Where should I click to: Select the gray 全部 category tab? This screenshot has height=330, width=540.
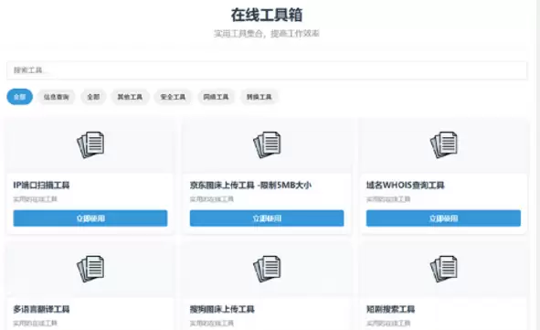pyautogui.click(x=93, y=97)
